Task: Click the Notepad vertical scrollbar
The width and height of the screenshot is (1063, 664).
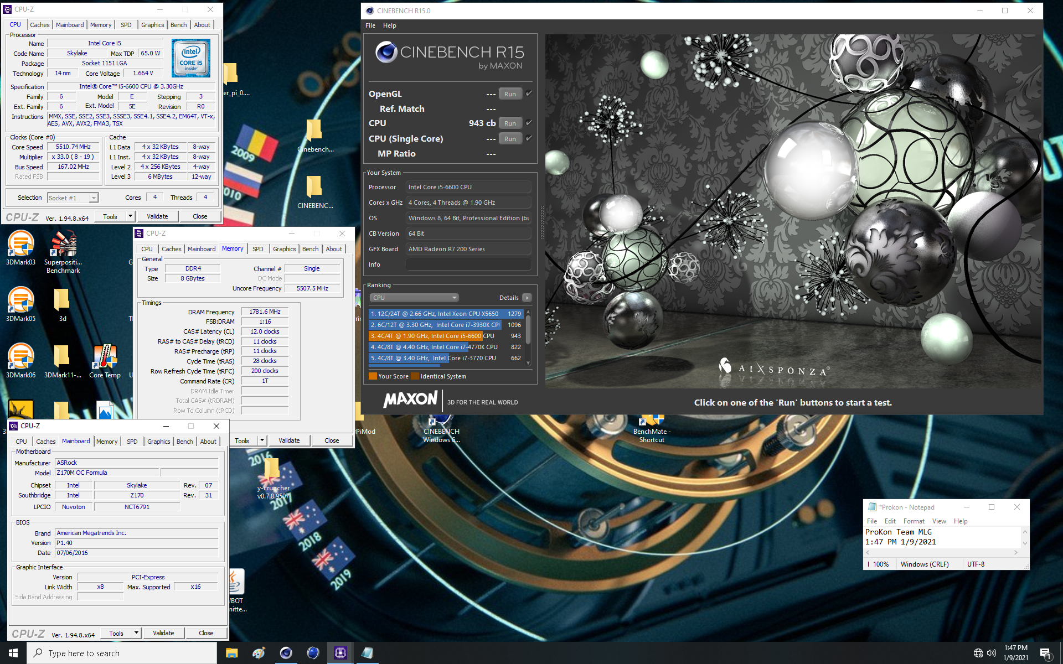Action: tap(1024, 537)
